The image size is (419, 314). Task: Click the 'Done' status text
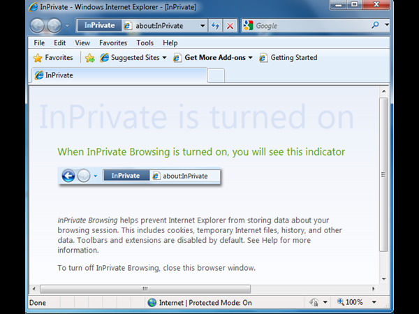tap(38, 303)
